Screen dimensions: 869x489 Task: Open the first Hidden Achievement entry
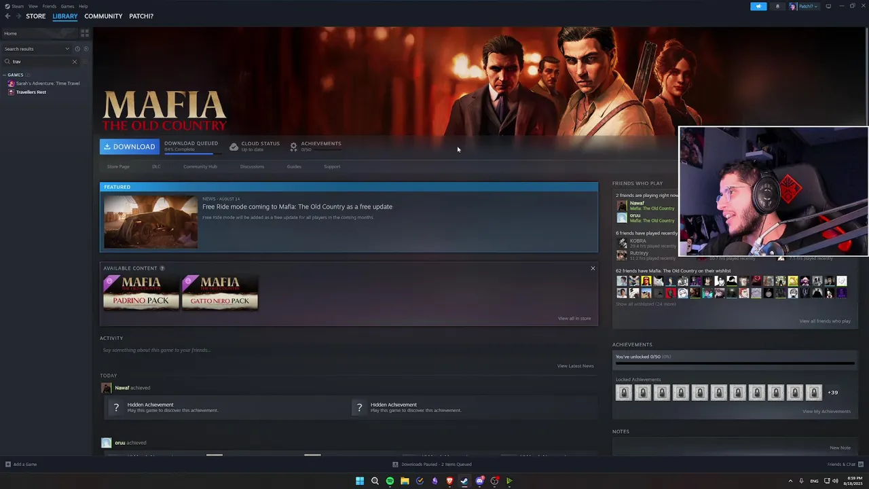coord(227,407)
